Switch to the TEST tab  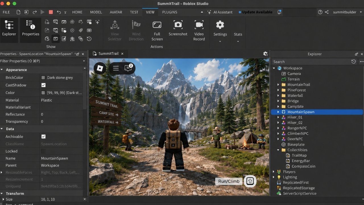[134, 12]
